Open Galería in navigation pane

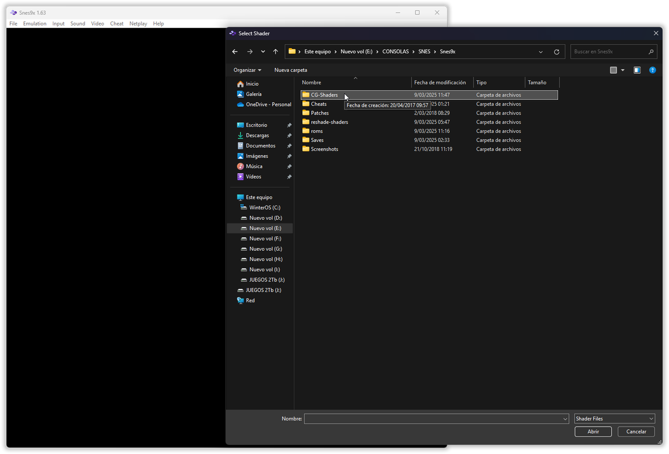pos(253,94)
